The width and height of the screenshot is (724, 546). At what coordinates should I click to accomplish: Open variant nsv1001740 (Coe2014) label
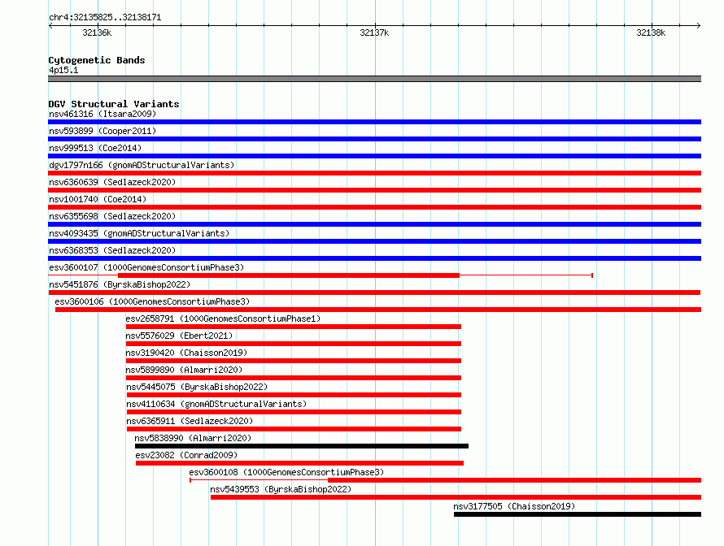coord(98,199)
